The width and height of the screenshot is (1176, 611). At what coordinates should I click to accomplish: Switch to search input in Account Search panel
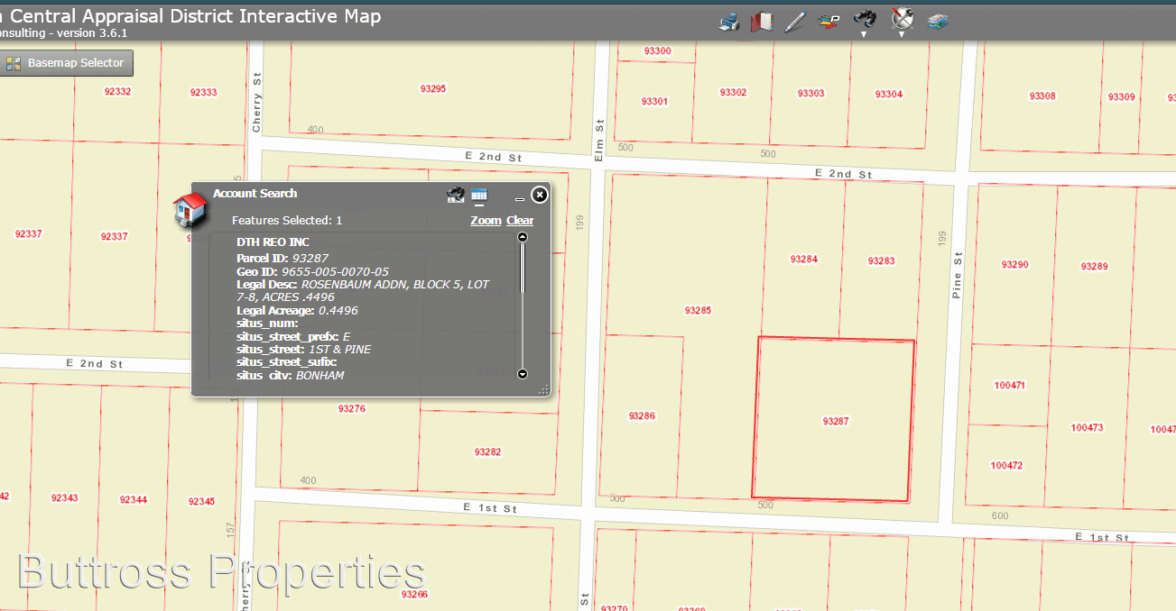pyautogui.click(x=456, y=195)
